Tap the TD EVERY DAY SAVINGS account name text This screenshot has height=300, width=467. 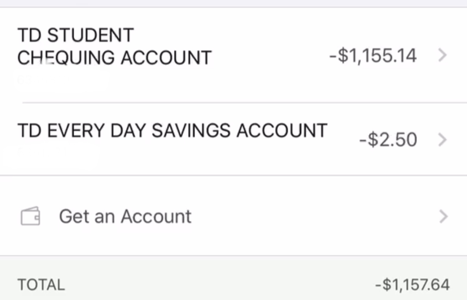172,130
